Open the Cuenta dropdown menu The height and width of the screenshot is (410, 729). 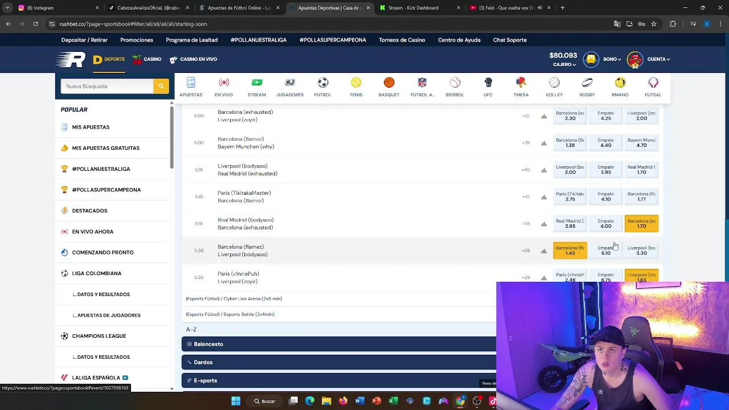[x=658, y=59]
